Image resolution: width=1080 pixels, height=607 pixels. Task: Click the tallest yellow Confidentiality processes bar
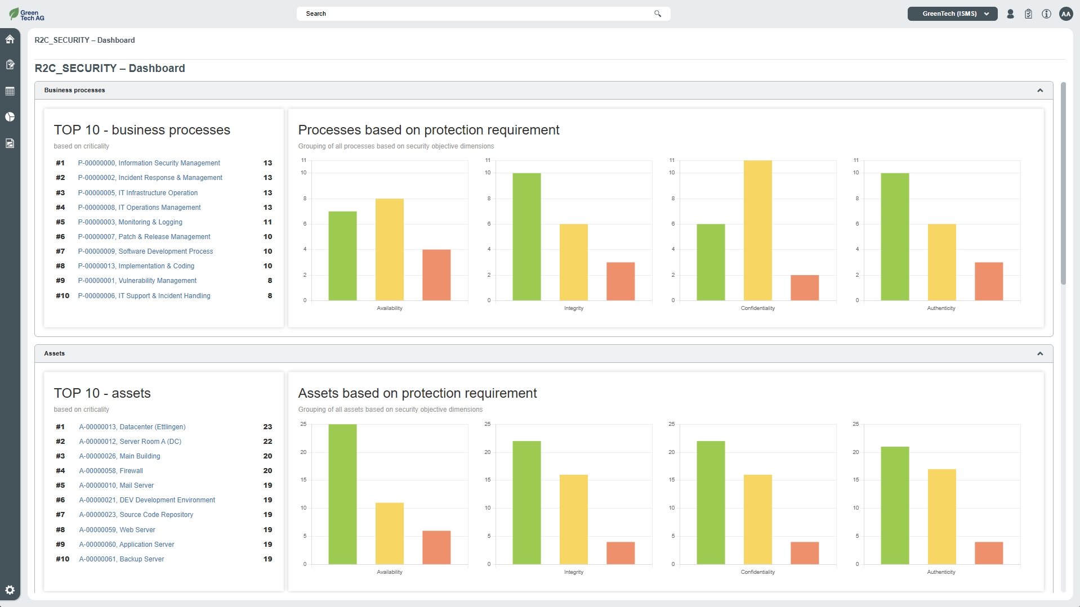point(757,230)
